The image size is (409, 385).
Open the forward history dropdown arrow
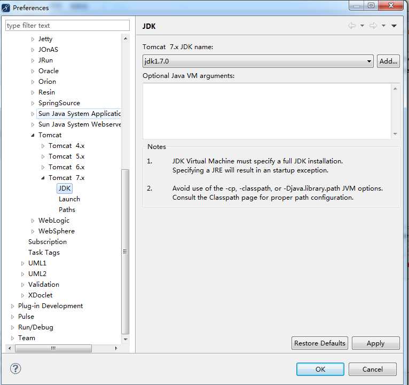383,26
